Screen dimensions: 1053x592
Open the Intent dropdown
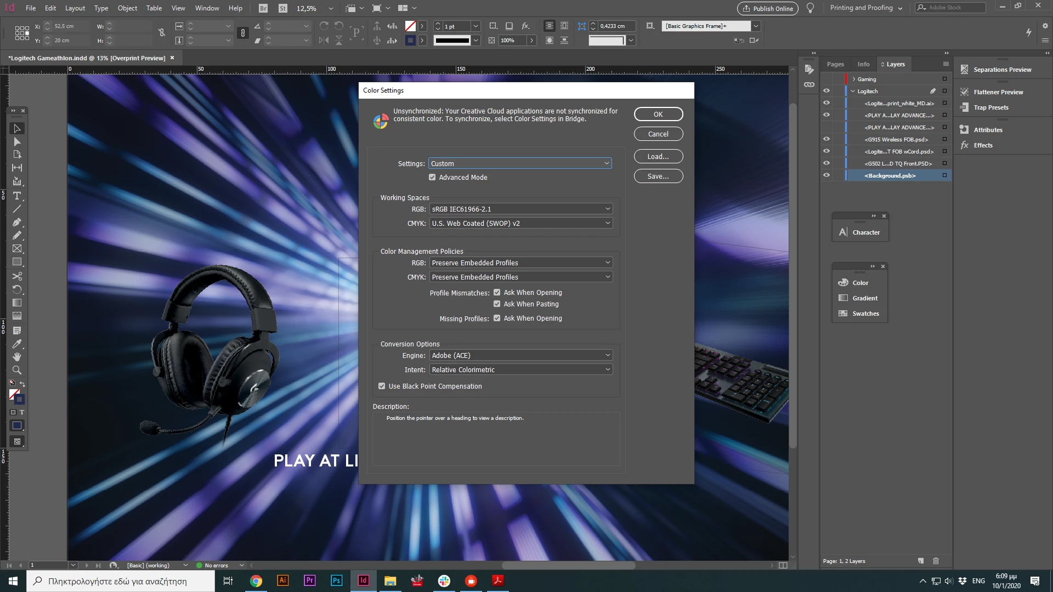[520, 369]
